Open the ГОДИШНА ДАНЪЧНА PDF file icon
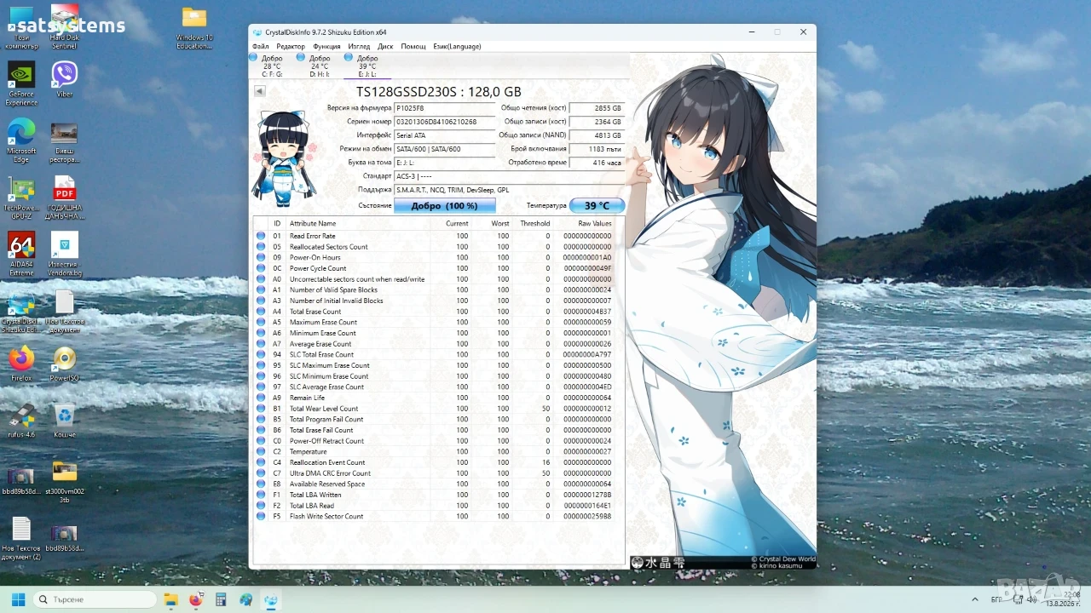Viewport: 1091px width, 613px height. pyautogui.click(x=65, y=198)
